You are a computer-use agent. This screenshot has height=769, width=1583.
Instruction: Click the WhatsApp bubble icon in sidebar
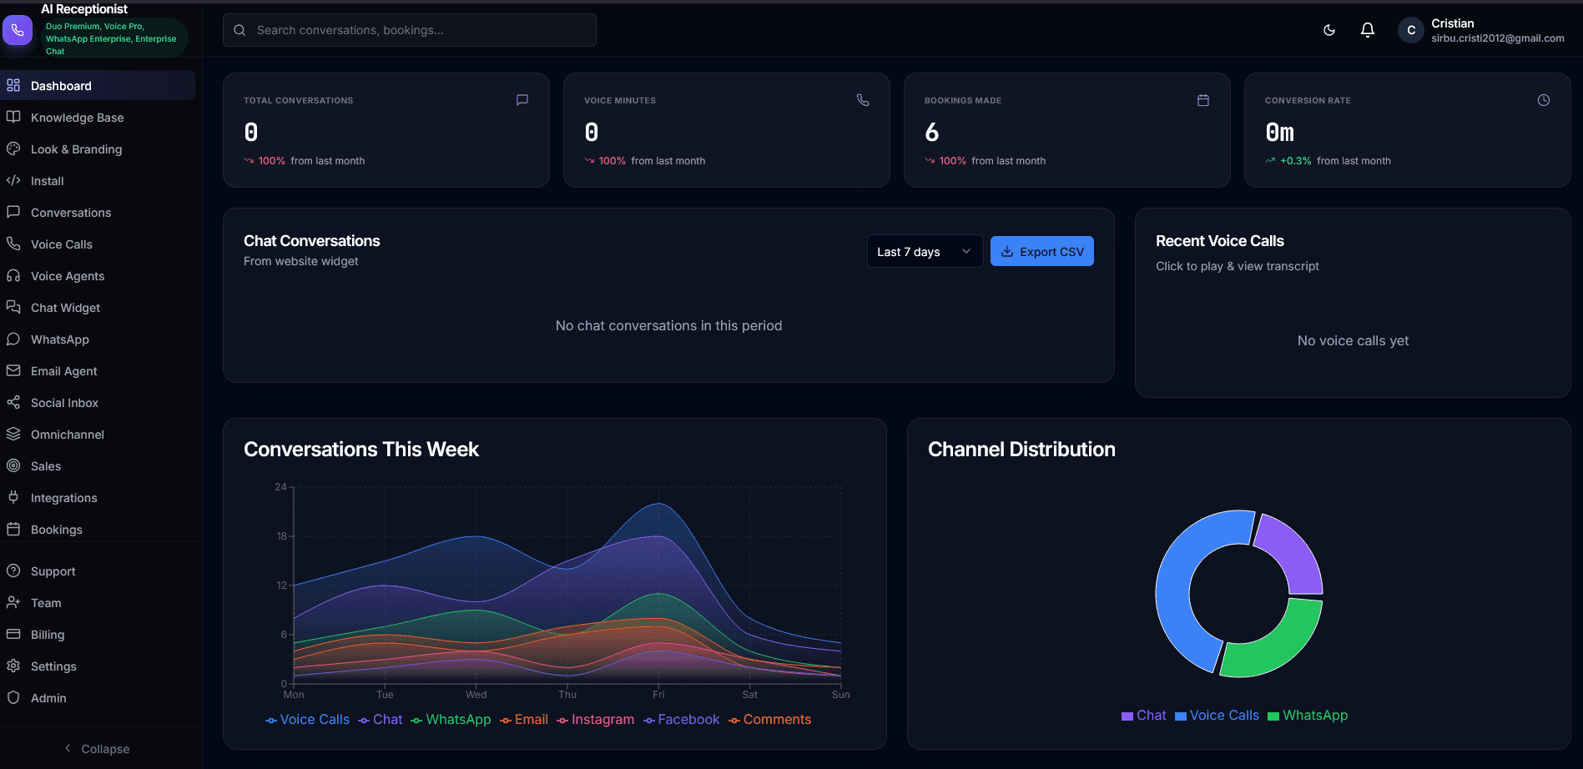pyautogui.click(x=13, y=339)
